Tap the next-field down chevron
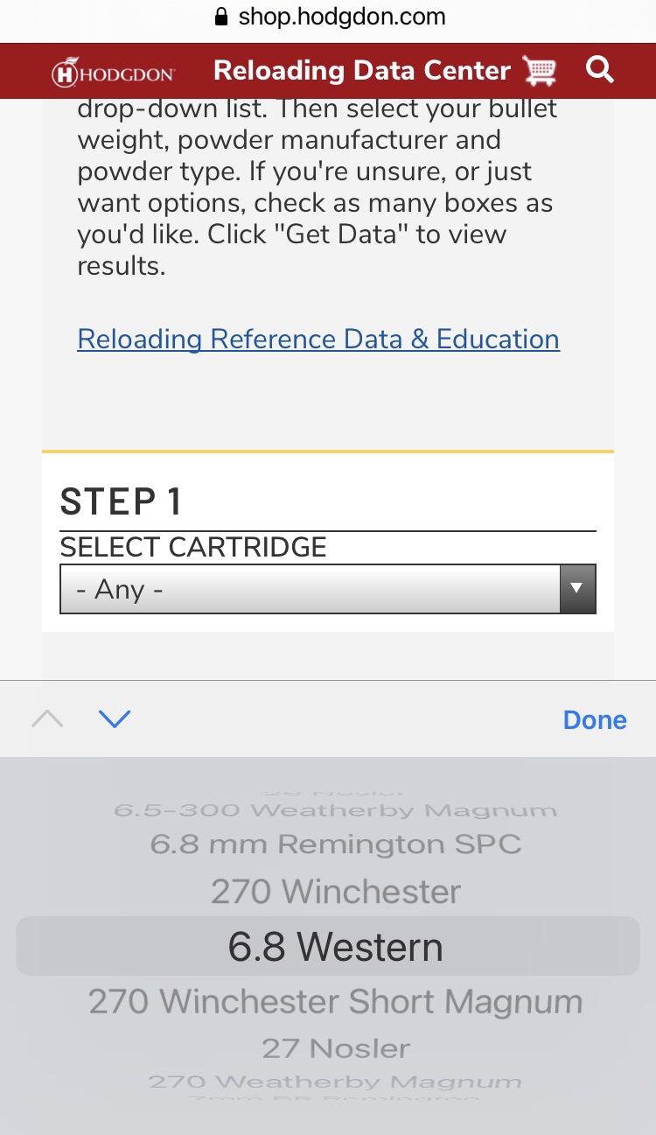 [x=115, y=719]
